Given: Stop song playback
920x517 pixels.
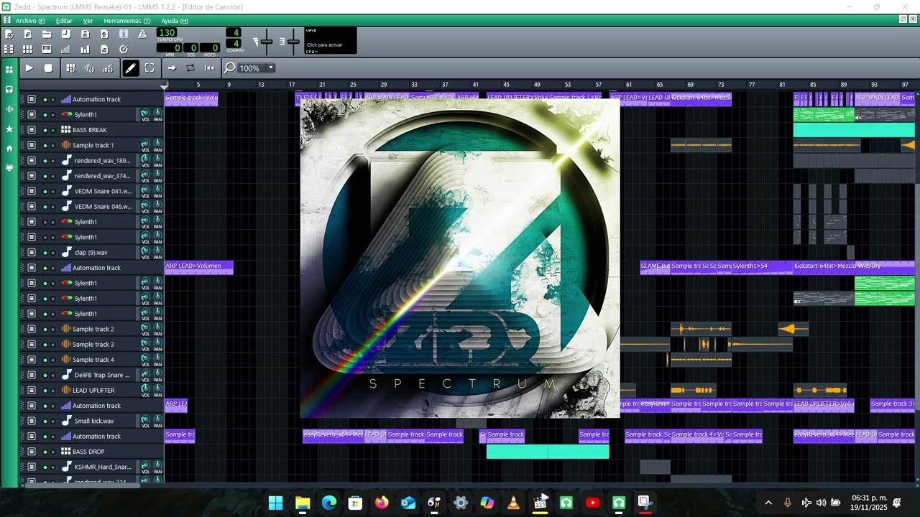Looking at the screenshot, I should point(48,68).
